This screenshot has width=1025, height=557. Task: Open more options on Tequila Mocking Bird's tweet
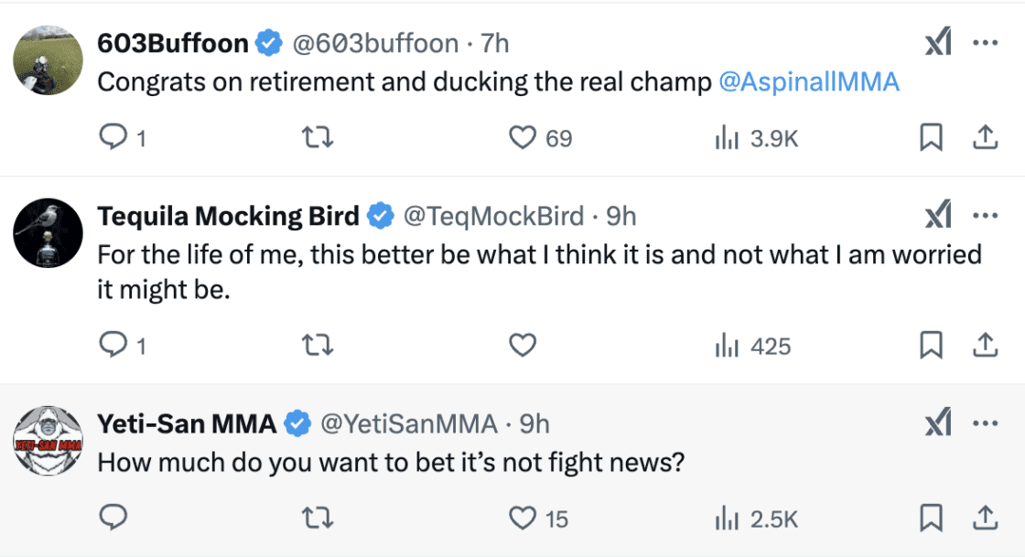coord(986,215)
